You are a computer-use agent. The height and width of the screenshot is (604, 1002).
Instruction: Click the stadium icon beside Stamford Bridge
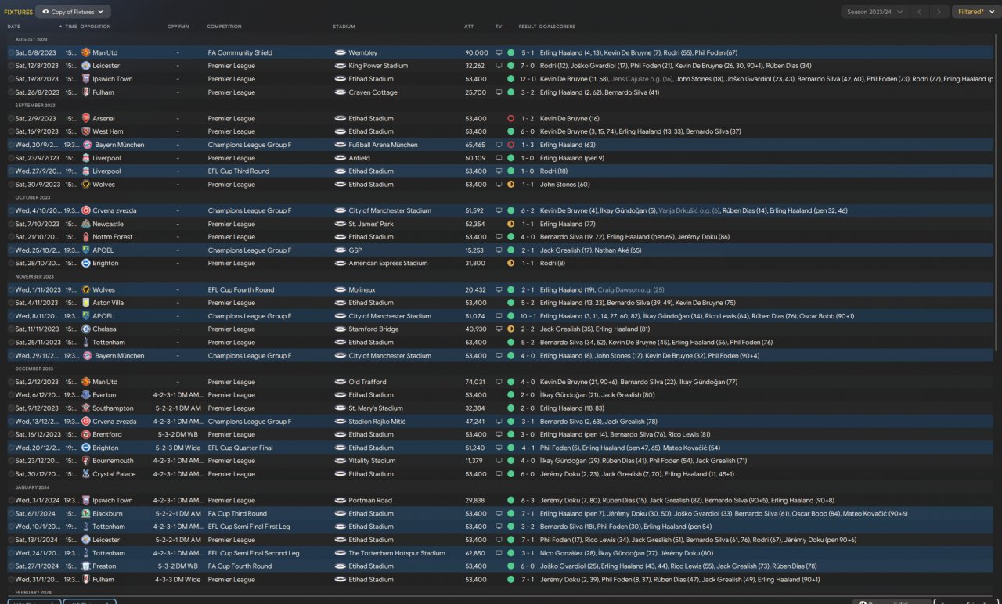340,329
